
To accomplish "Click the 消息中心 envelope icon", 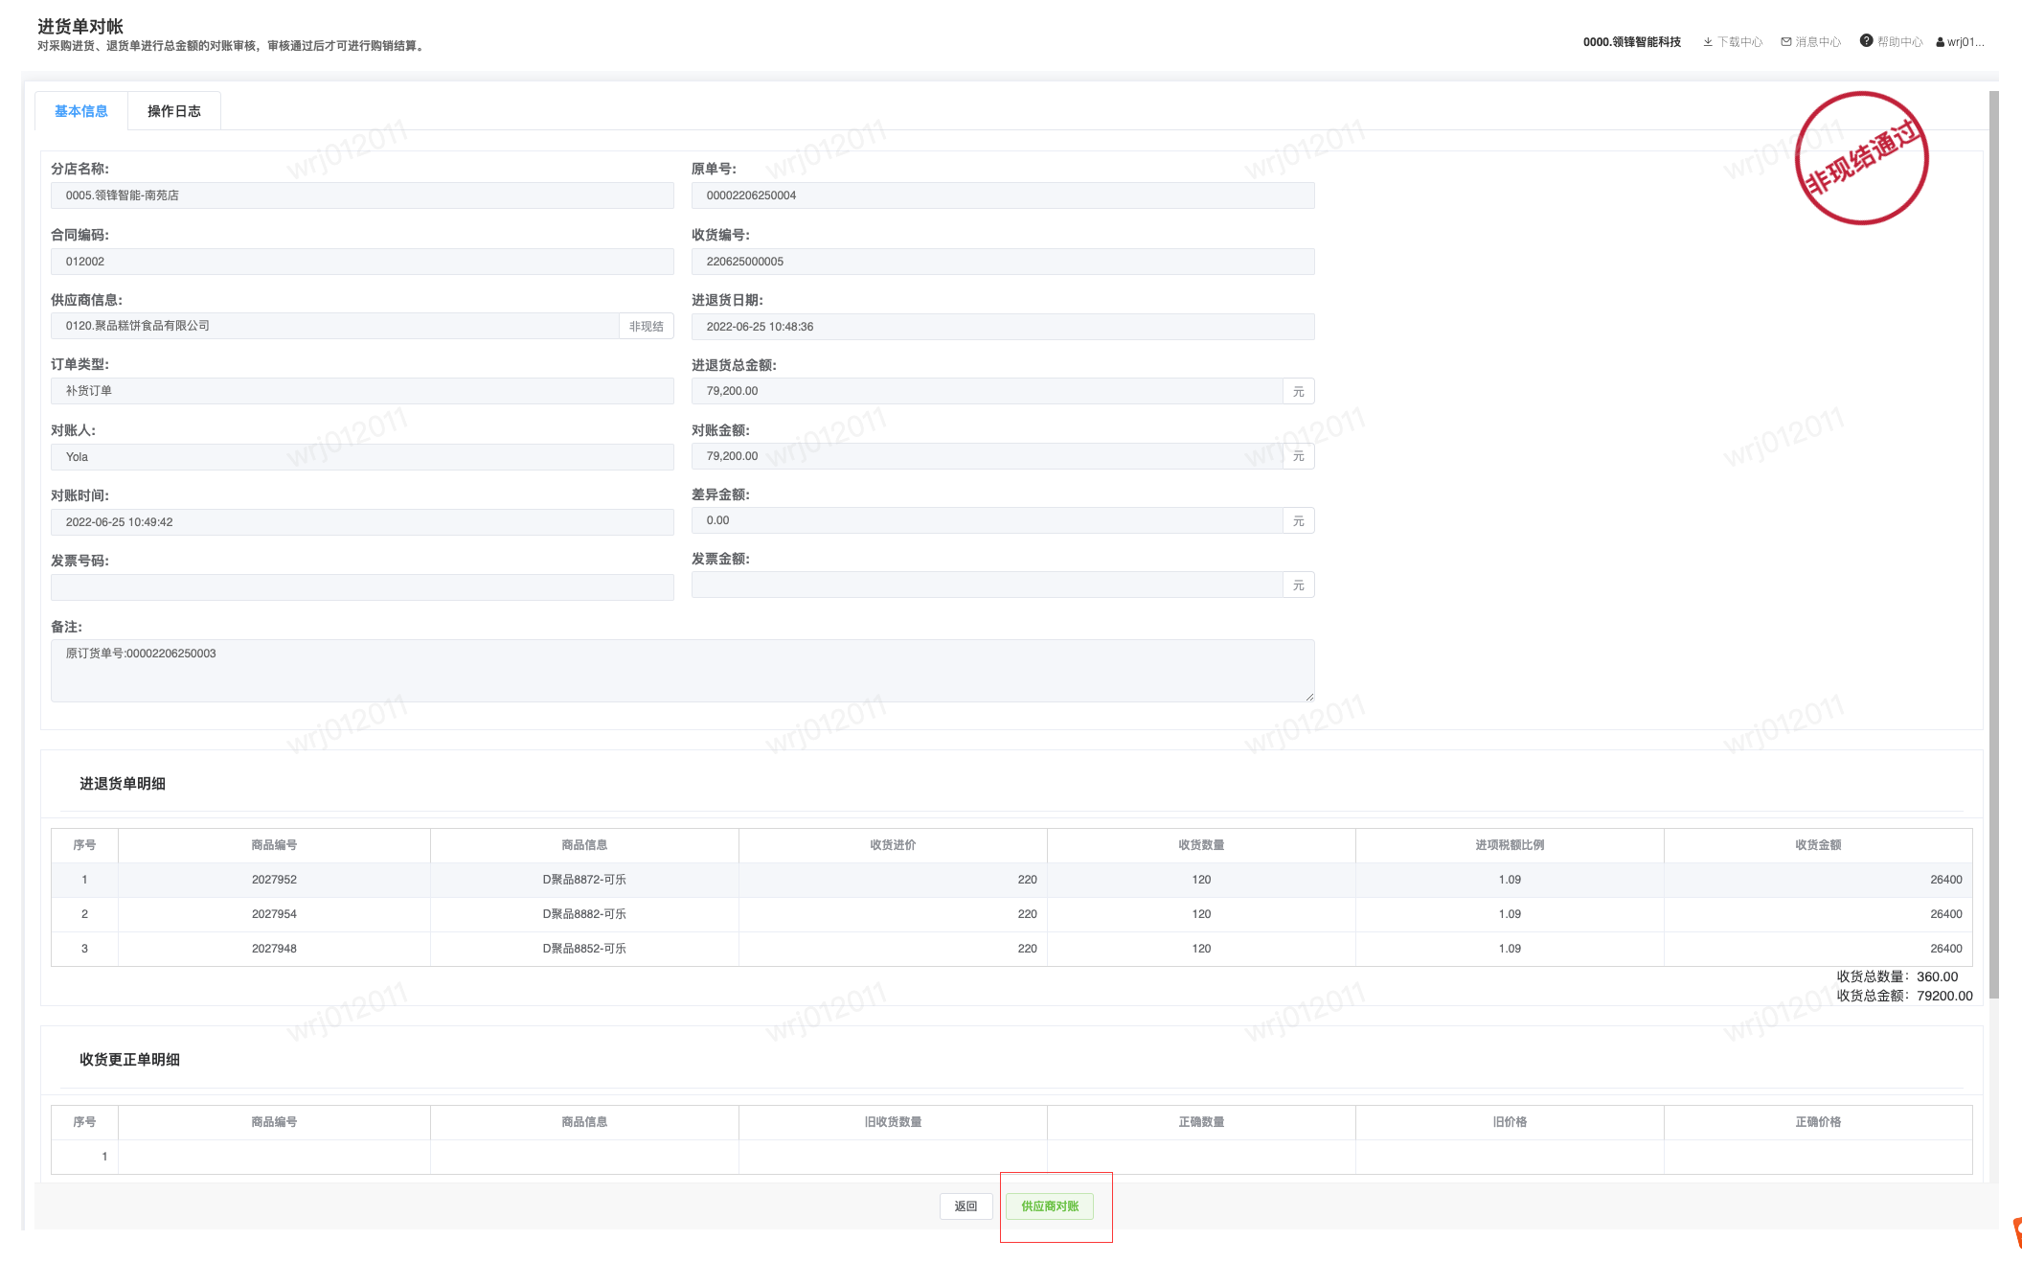I will click(1786, 42).
